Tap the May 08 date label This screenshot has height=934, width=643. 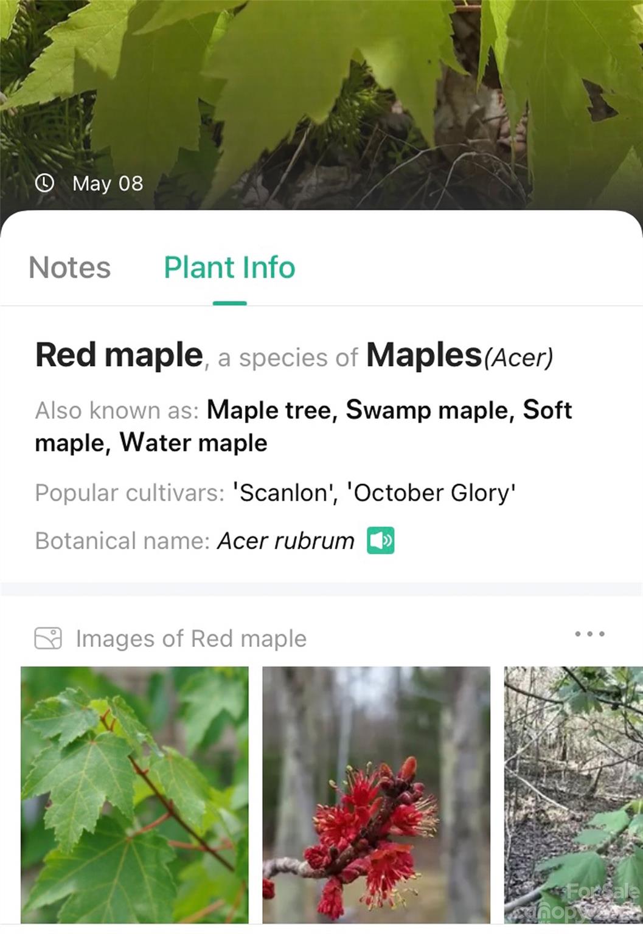[108, 183]
